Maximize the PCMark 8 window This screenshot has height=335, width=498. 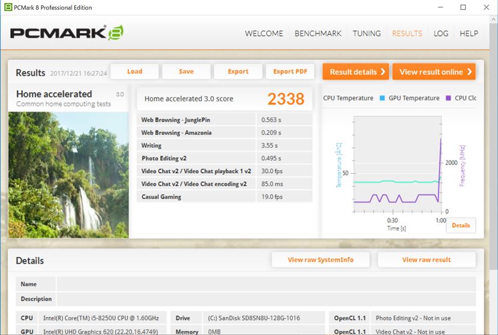click(x=463, y=7)
